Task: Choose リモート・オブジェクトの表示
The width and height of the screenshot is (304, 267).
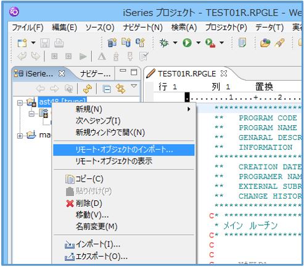Action: [x=124, y=162]
